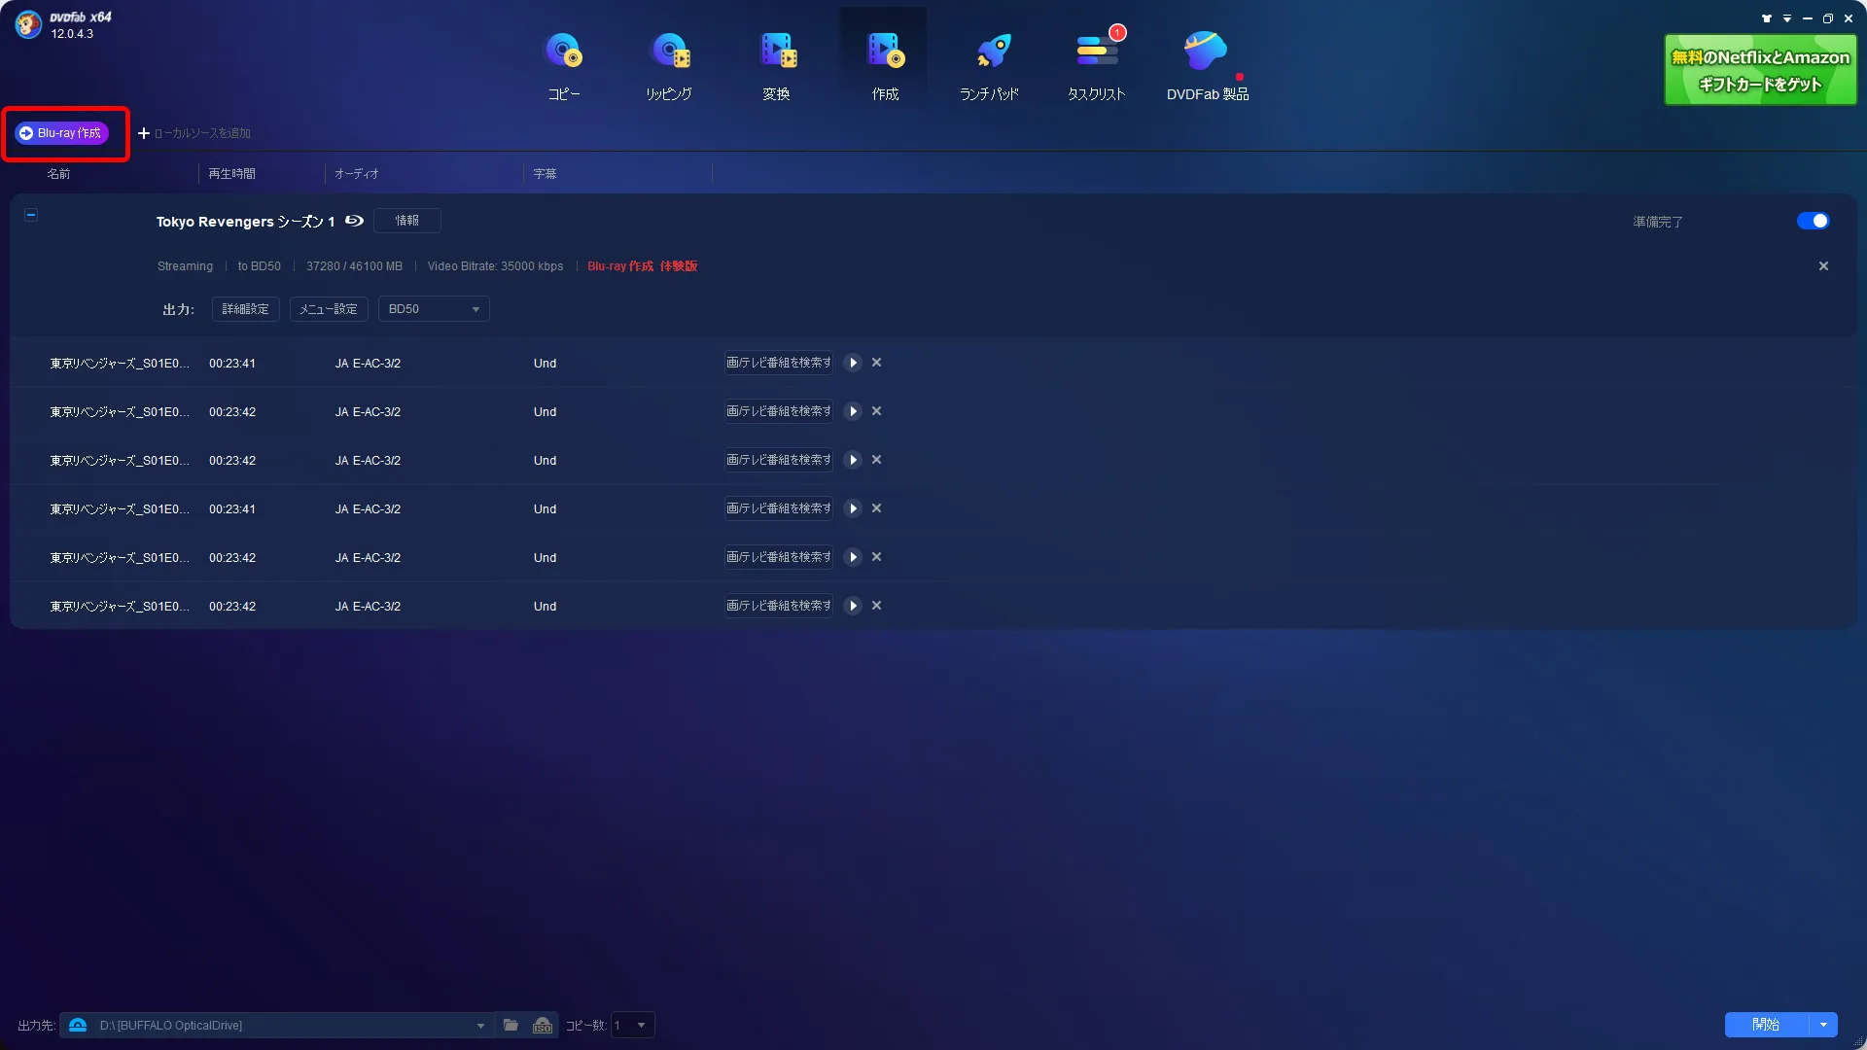The height and width of the screenshot is (1050, 1867).
Task: Click the movie/TV search button in fourth episode row
Action: 779,508
